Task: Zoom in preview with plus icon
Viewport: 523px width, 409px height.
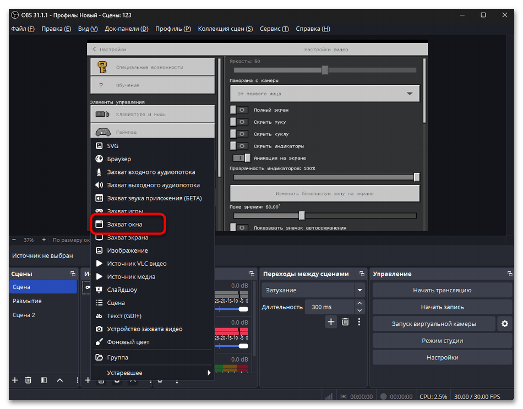Action: click(43, 239)
